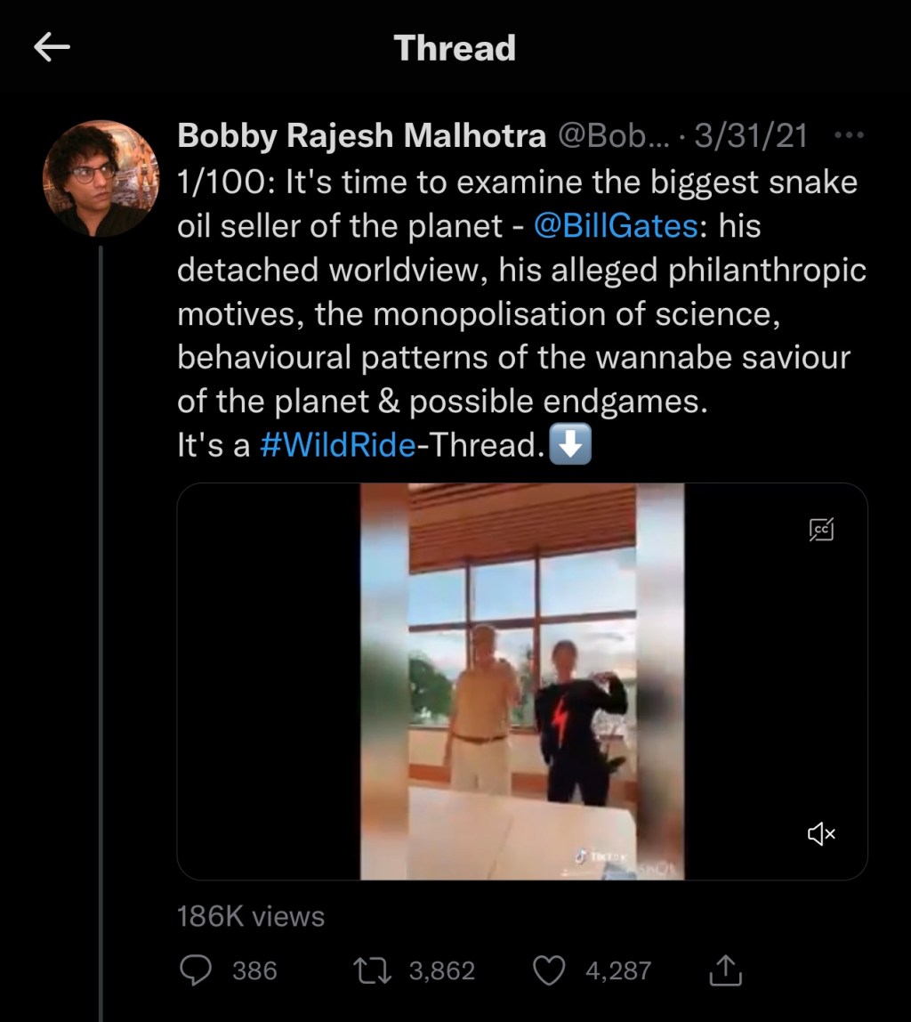Screen dimensions: 911x1022
Task: Unmute the video with the speaker icon
Action: point(820,833)
